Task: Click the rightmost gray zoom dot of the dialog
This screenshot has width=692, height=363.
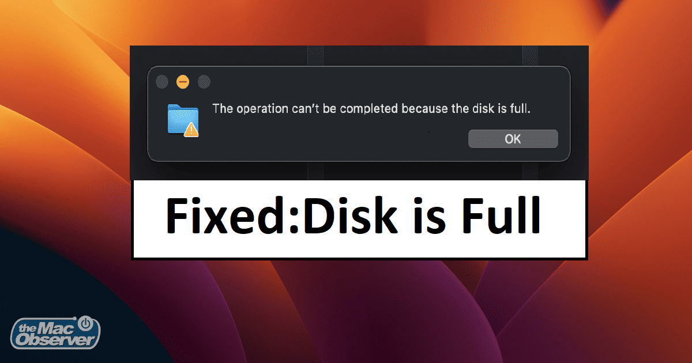Action: (204, 82)
